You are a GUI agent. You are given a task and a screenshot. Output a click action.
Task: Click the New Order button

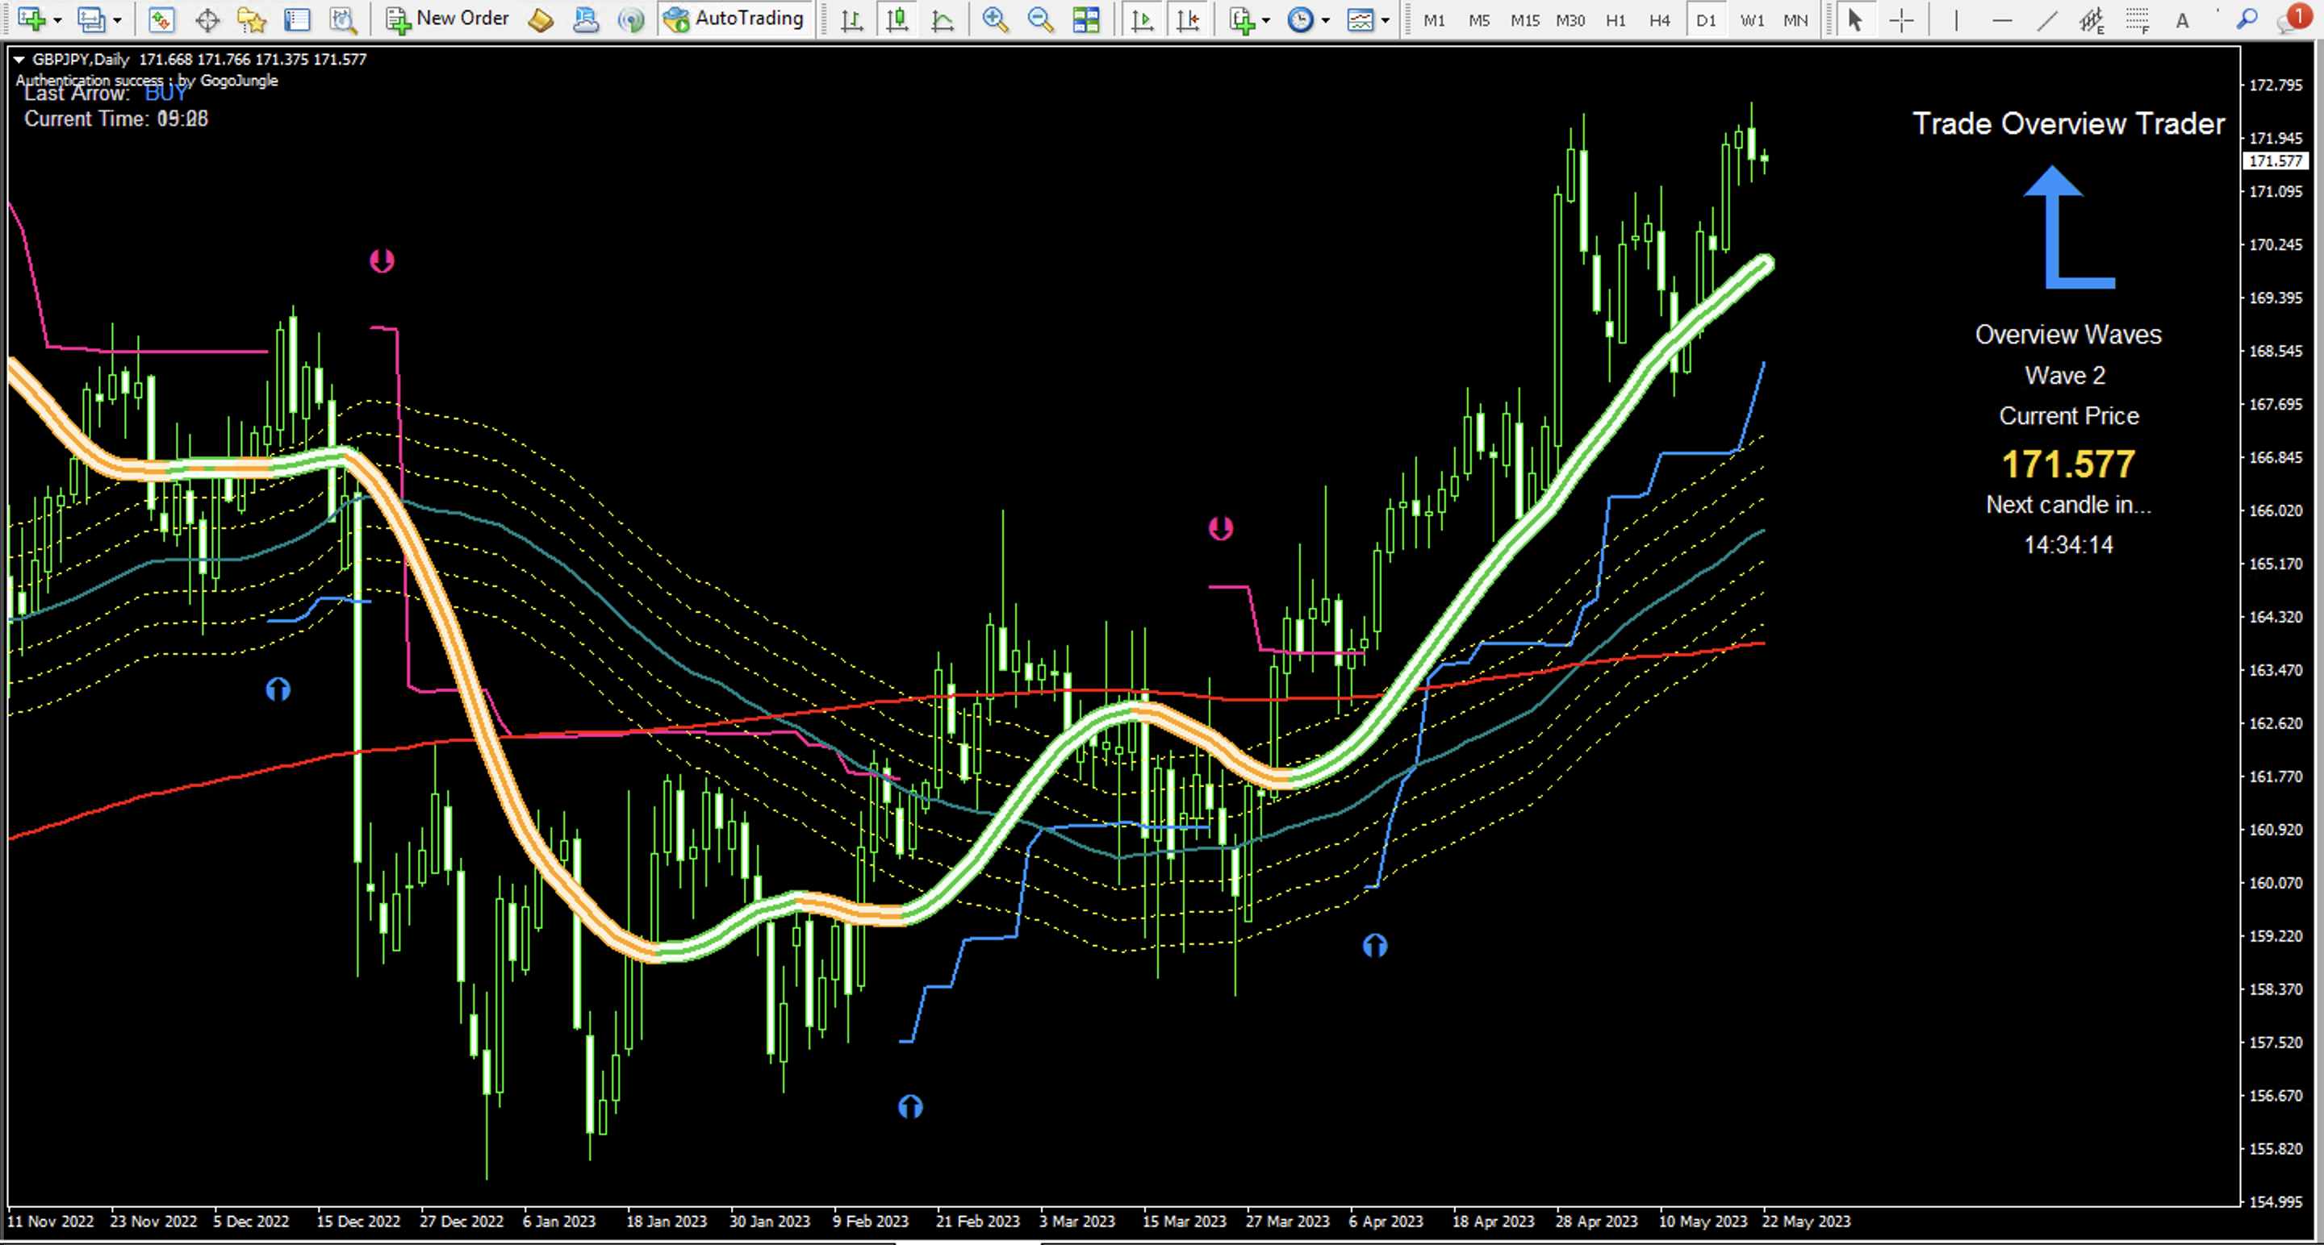[x=448, y=19]
